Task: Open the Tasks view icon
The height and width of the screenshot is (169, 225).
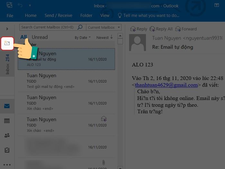Action: click(x=7, y=150)
